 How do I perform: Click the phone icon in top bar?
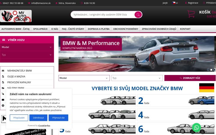(1, 3)
